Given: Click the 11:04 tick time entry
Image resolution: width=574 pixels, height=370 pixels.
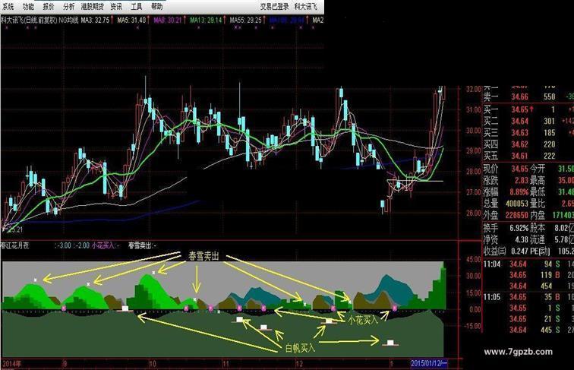Looking at the screenshot, I should pyautogui.click(x=492, y=264).
